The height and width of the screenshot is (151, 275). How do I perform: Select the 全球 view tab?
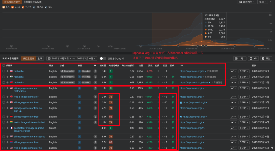[x=40, y=59]
